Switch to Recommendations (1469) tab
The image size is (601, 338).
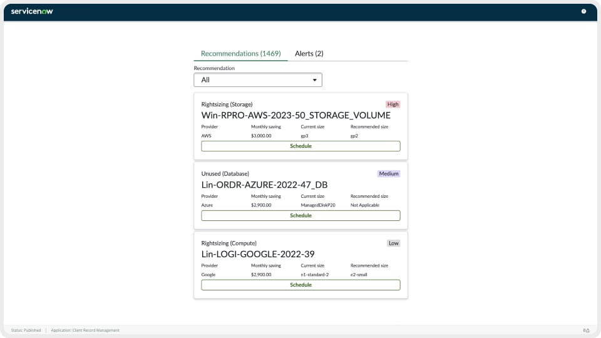point(240,53)
